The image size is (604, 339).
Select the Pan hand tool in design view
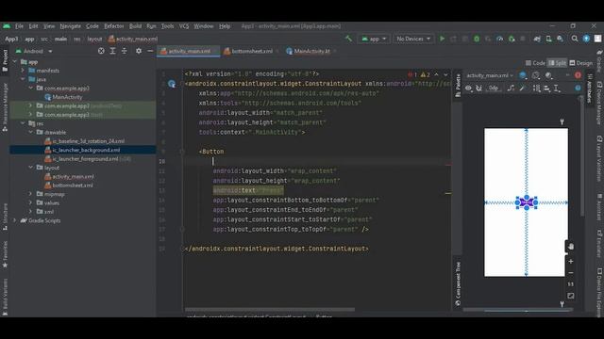coord(570,247)
